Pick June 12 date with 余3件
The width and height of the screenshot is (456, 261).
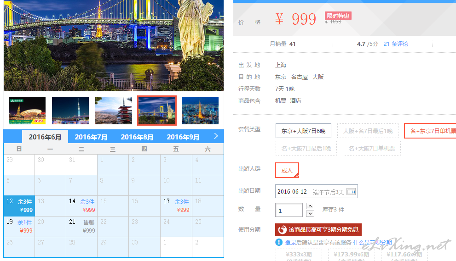point(19,205)
